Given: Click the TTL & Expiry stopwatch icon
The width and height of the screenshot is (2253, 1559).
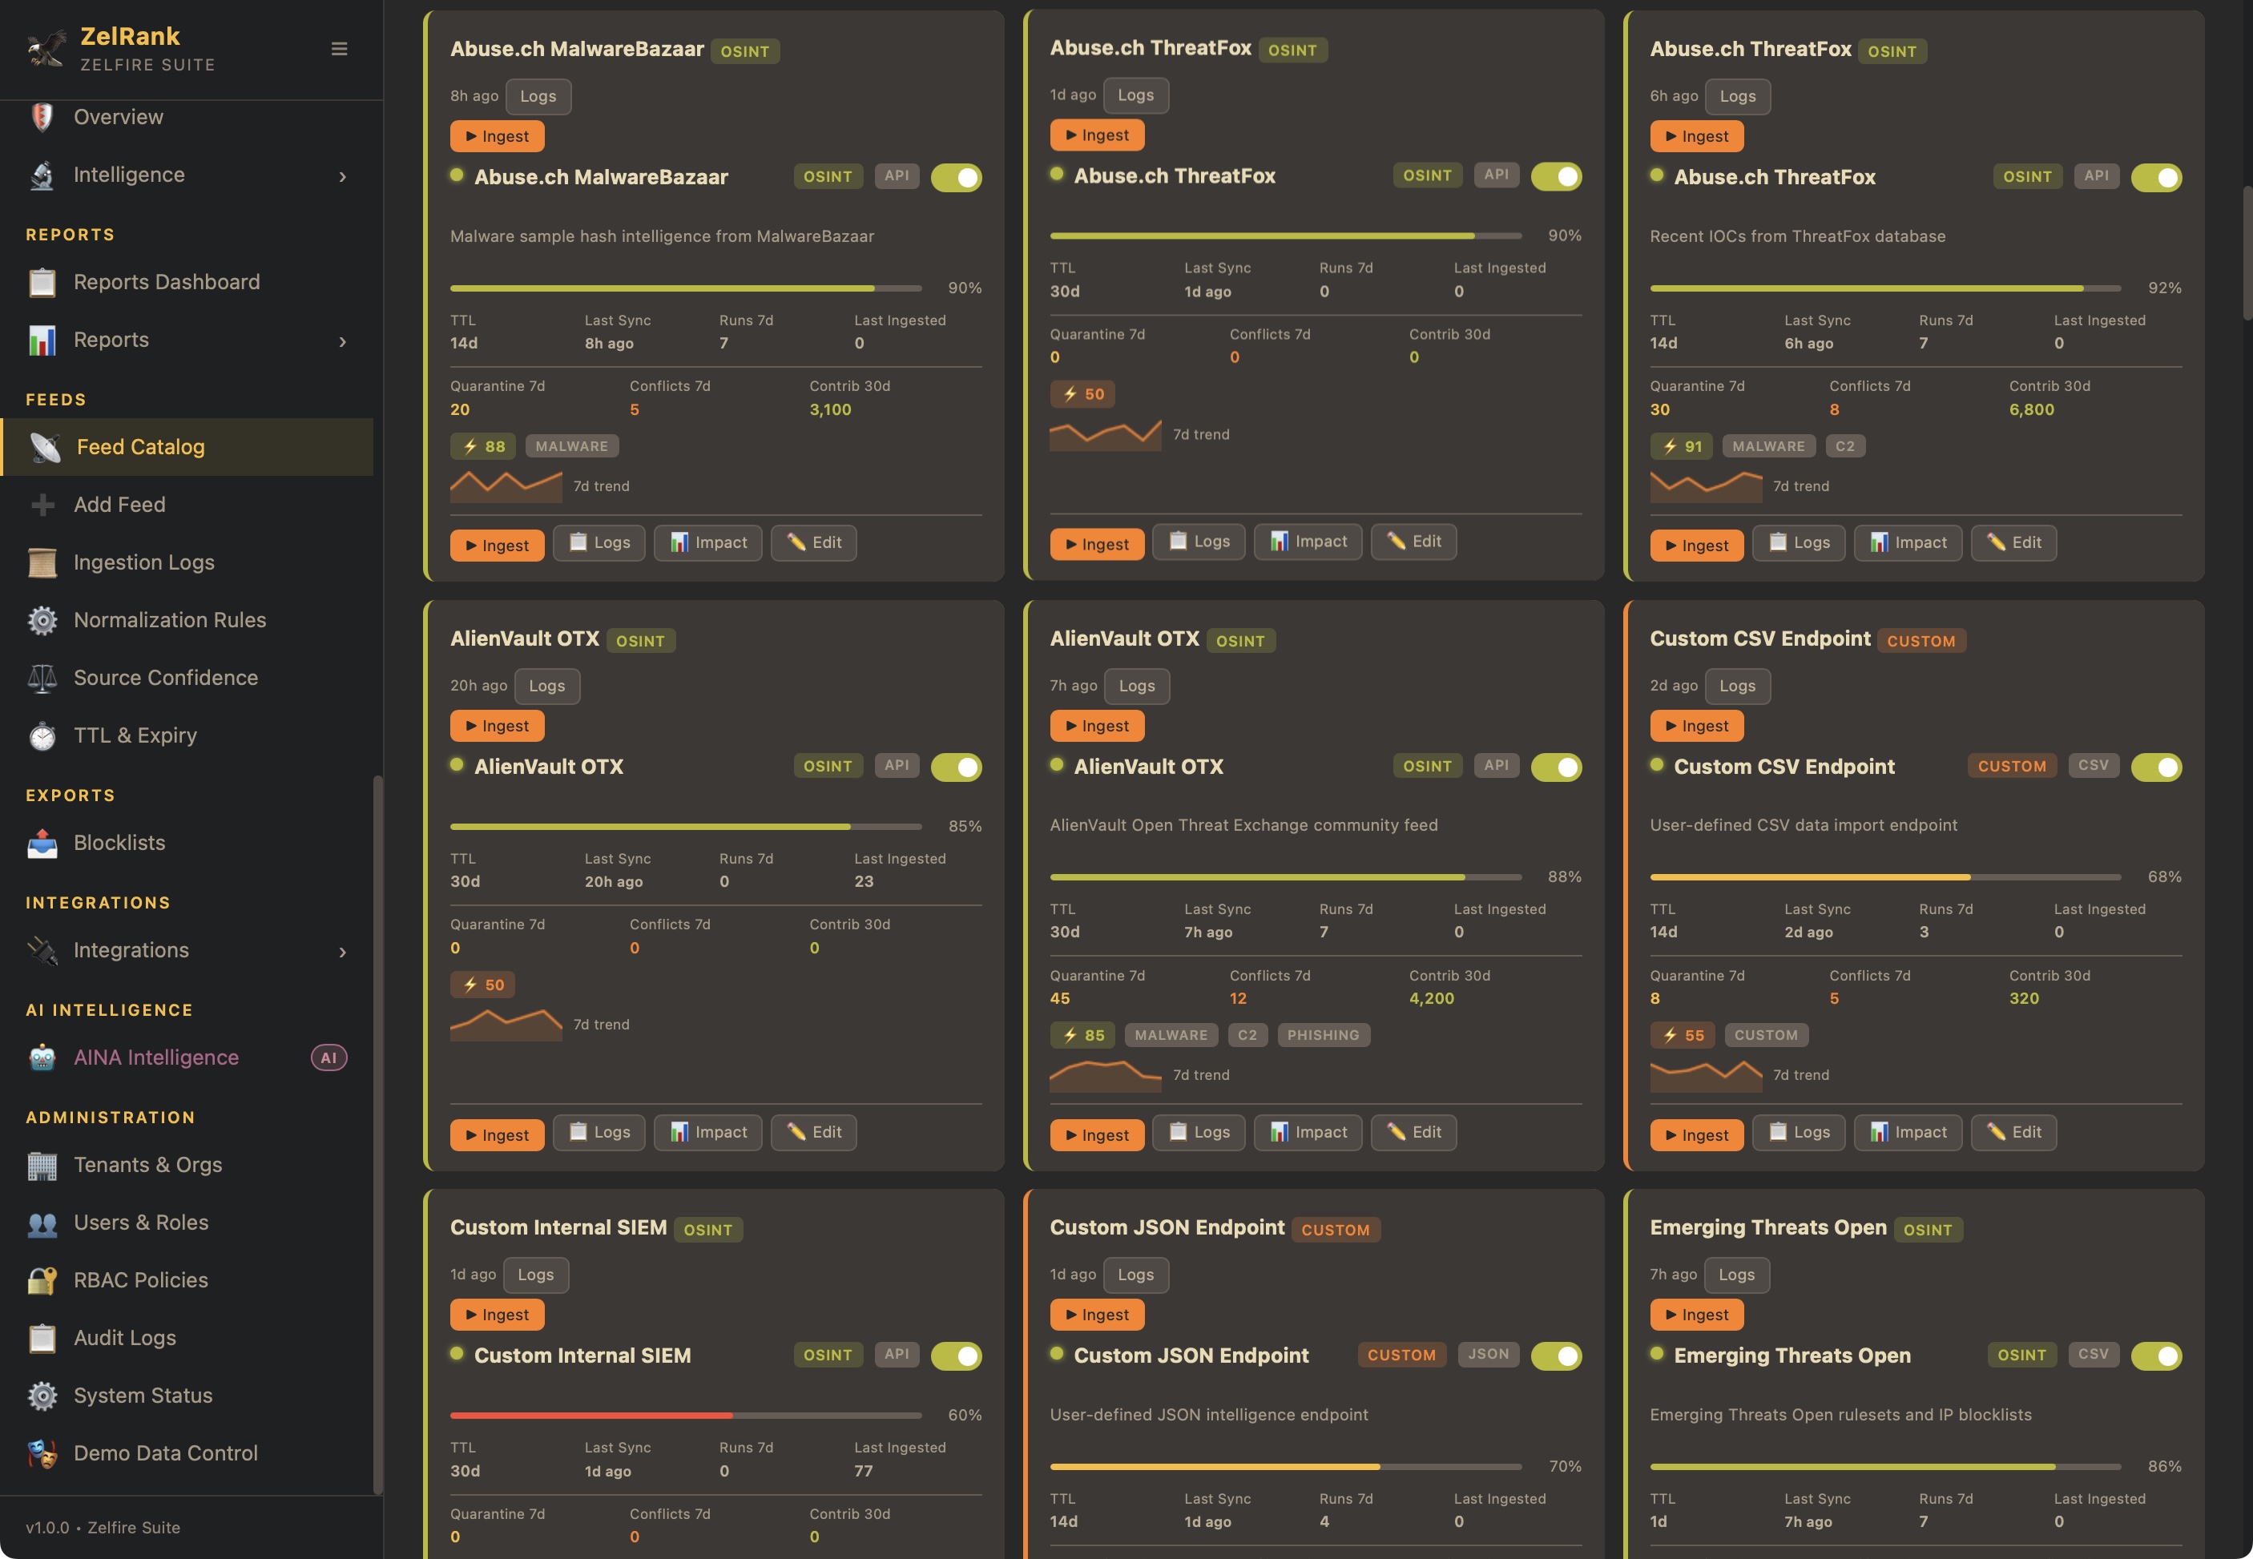Looking at the screenshot, I should [42, 735].
